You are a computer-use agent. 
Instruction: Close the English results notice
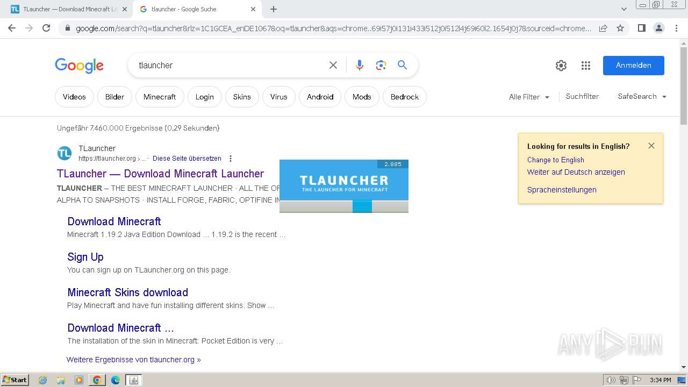[x=651, y=146]
